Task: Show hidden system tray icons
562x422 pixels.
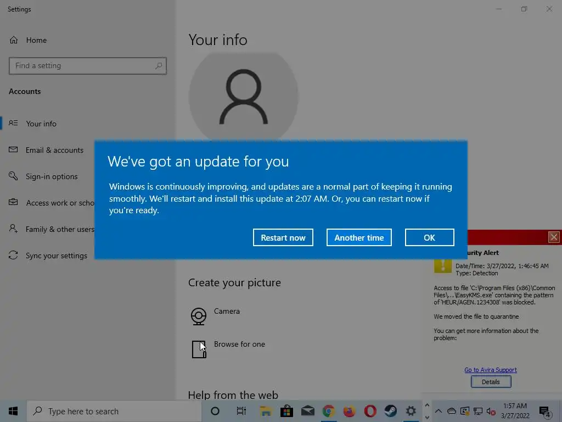Action: click(439, 411)
